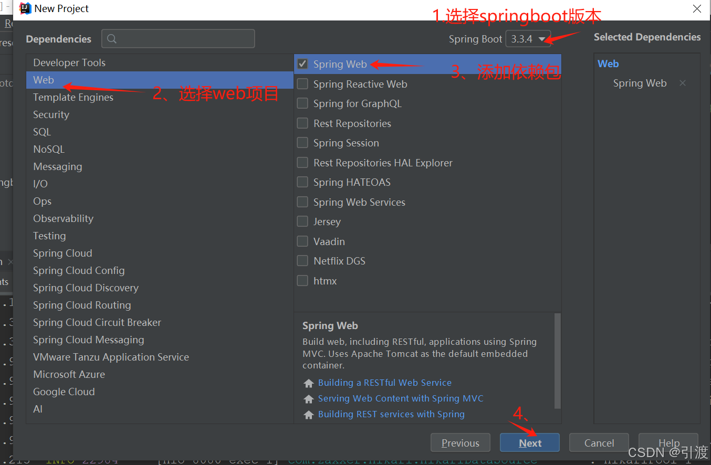
Task: Select Spring Web in Selected Dependencies list
Action: 640,83
